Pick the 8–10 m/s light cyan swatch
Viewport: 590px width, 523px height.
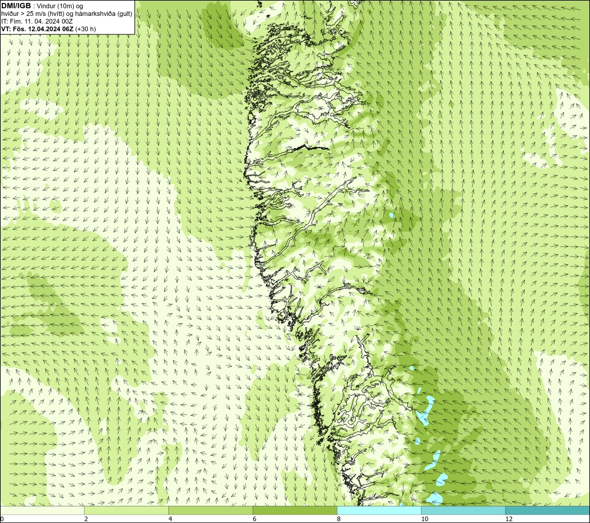click(379, 510)
